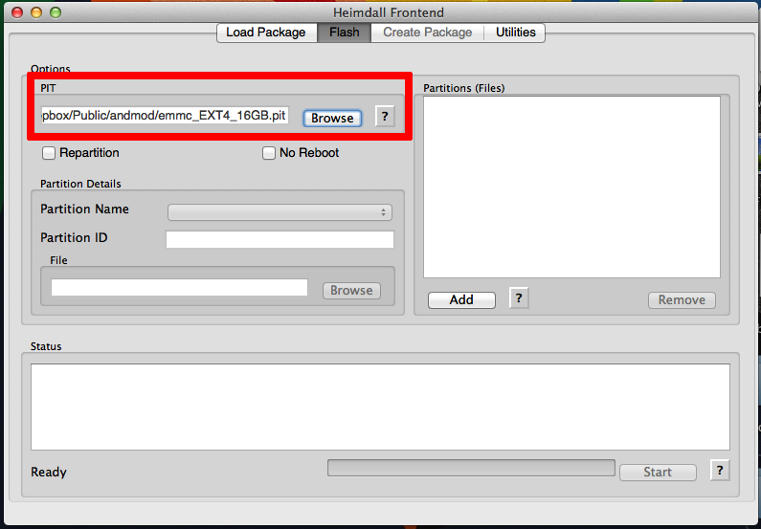Click inside the Partitions (Files) list
Viewport: 761px width, 529px height.
pyautogui.click(x=571, y=187)
